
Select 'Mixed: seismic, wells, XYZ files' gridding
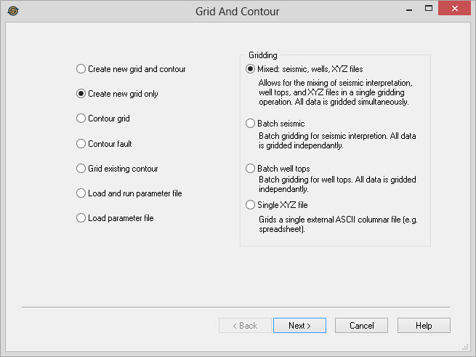pyautogui.click(x=251, y=69)
